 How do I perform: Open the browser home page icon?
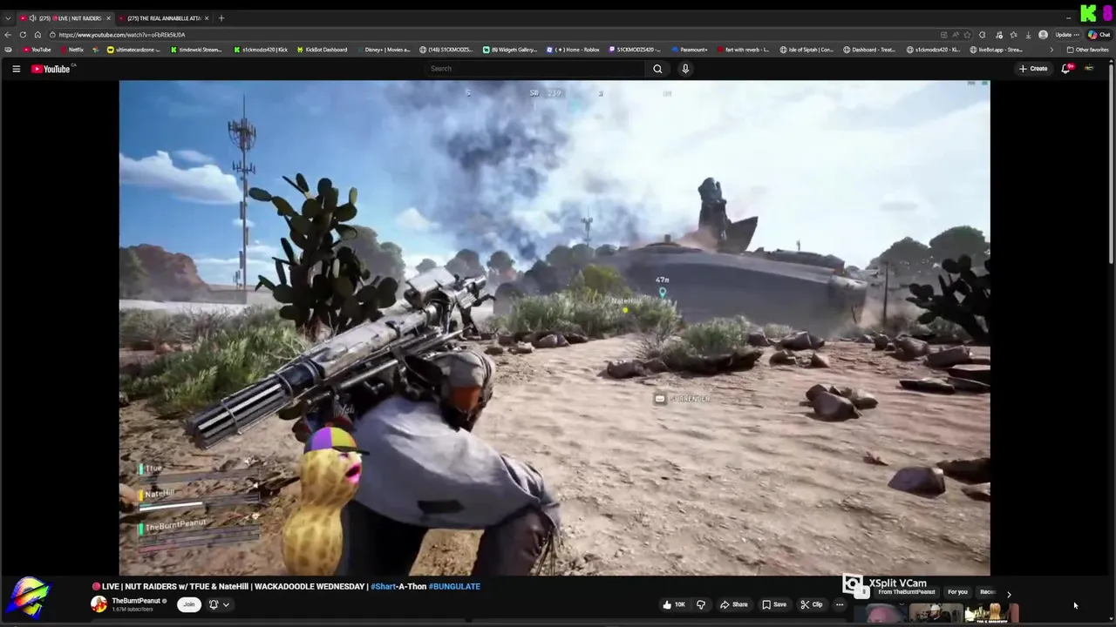tap(37, 35)
